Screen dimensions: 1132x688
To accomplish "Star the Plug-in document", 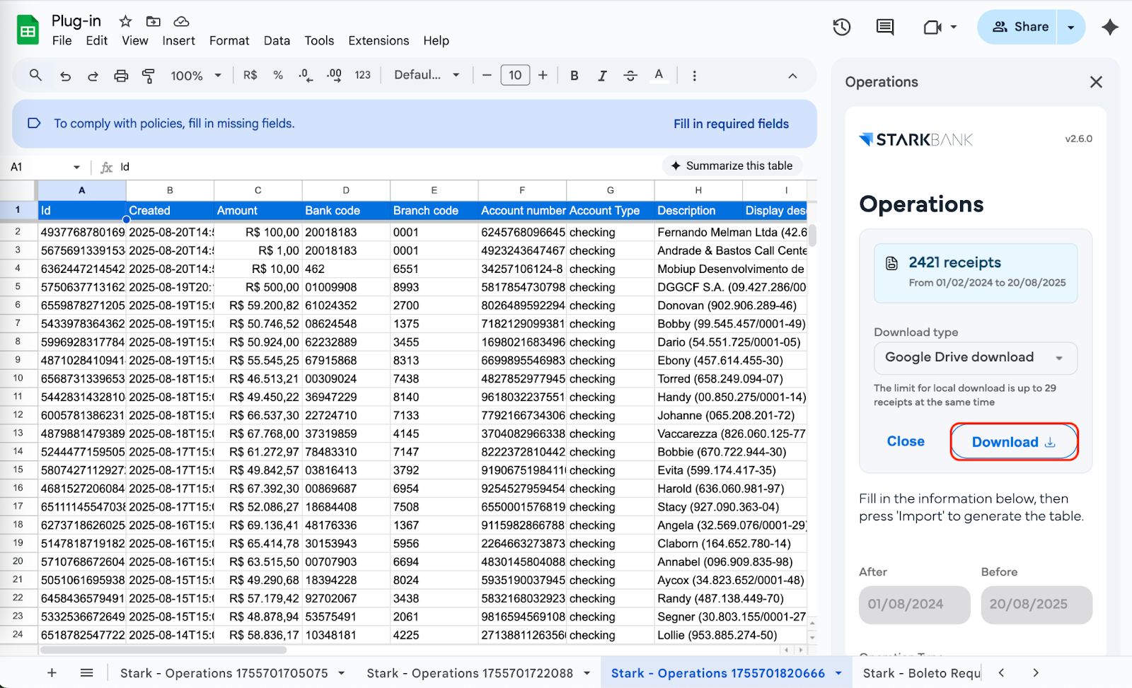I will click(125, 21).
